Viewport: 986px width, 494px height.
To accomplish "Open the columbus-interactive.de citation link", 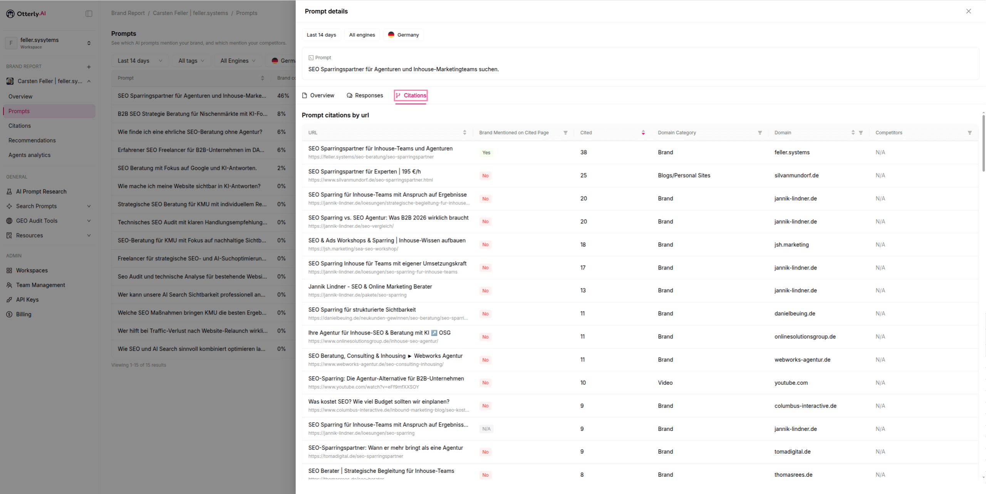I will 389,410.
